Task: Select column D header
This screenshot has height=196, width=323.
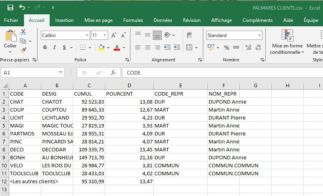Action: point(129,86)
